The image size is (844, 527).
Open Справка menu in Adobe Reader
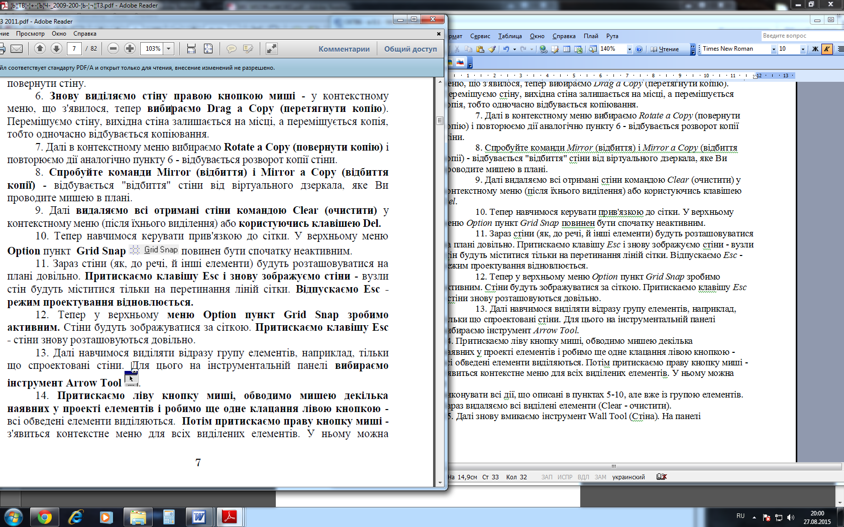(85, 34)
